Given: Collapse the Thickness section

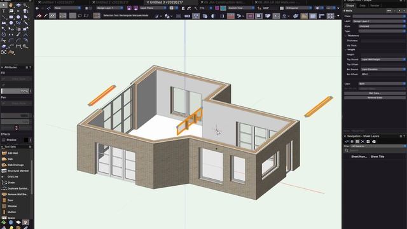Looking at the screenshot, I should (346, 36).
